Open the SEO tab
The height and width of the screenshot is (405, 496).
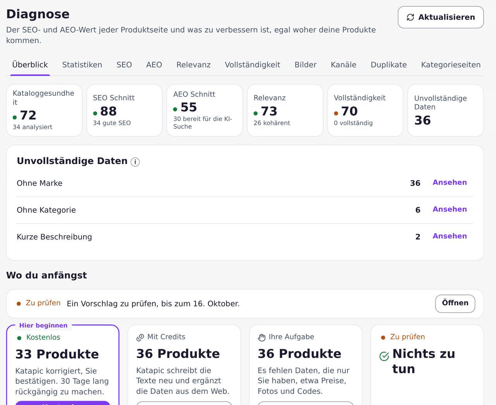coord(124,65)
